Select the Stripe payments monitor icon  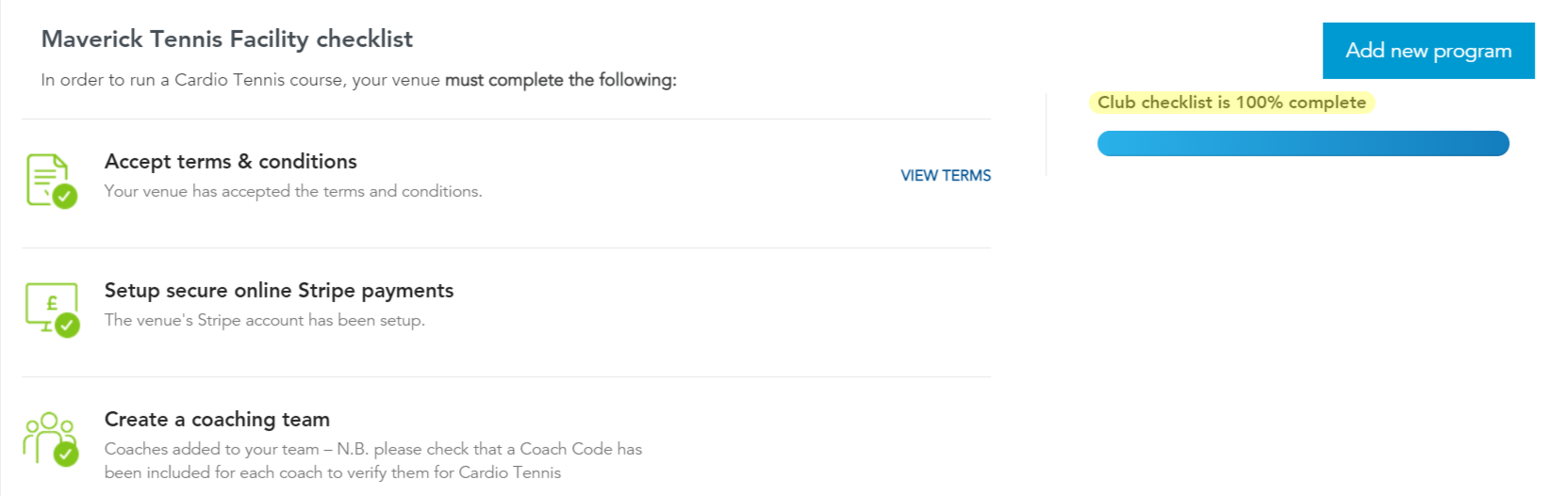click(51, 308)
